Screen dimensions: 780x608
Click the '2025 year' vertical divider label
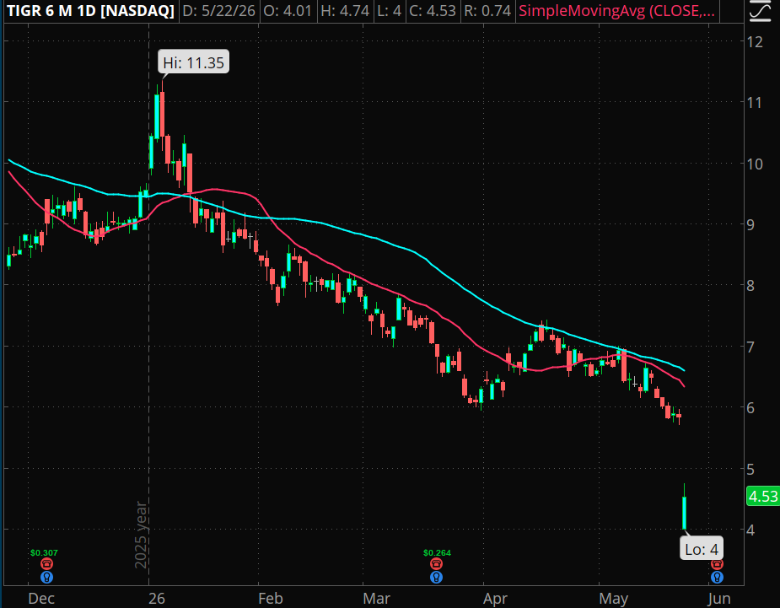click(x=142, y=535)
